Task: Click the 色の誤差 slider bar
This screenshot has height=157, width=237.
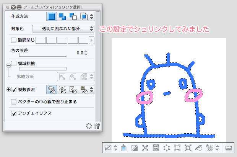Action: 39,56
